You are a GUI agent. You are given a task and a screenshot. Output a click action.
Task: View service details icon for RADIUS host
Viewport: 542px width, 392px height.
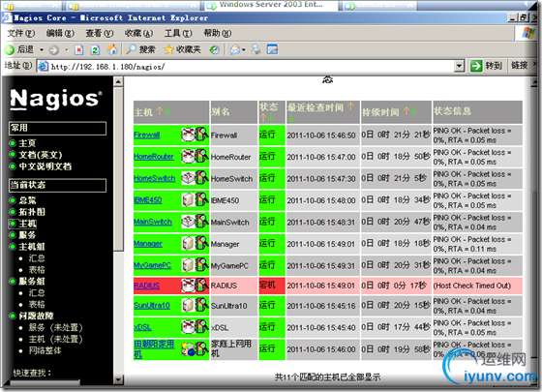[201, 286]
